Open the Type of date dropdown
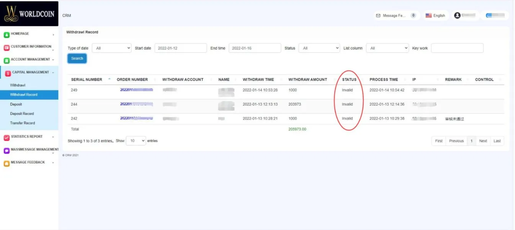This screenshot has width=515, height=230. [x=111, y=48]
